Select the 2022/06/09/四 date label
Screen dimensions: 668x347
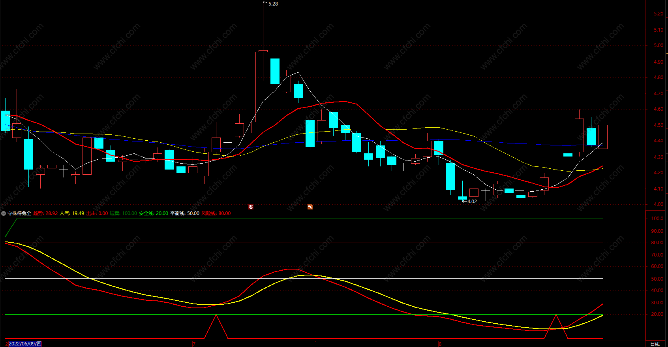click(25, 344)
